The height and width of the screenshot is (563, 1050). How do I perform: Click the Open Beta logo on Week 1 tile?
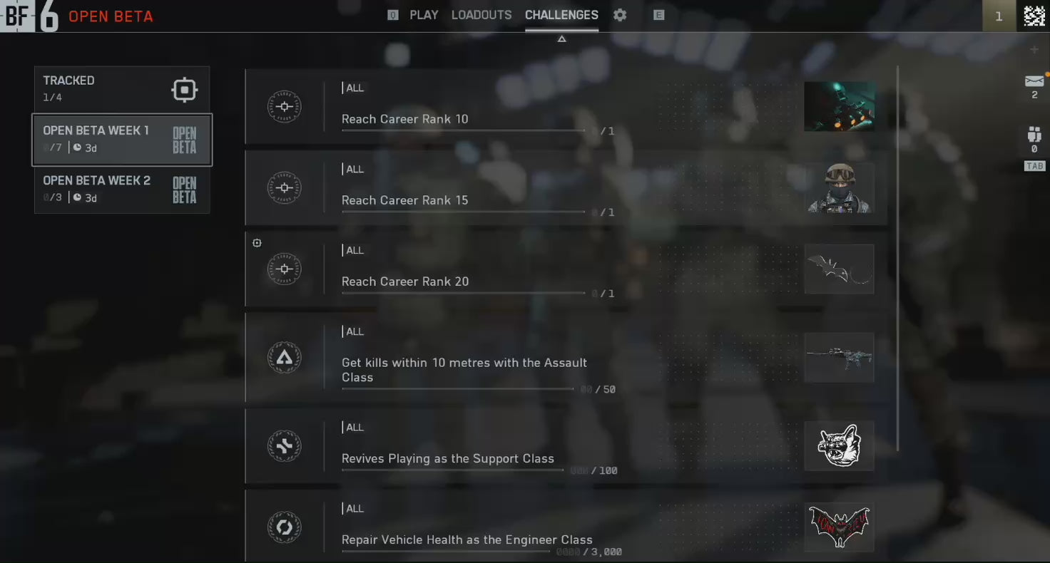tap(184, 140)
